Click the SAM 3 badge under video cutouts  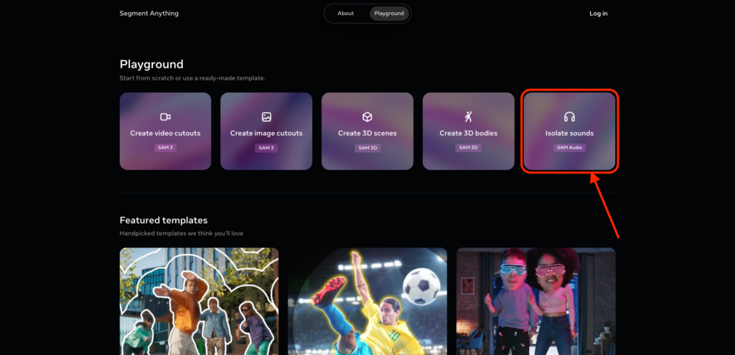click(165, 148)
